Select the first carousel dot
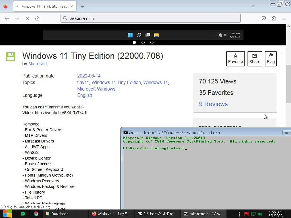The height and width of the screenshot is (218, 291). coord(134,43)
